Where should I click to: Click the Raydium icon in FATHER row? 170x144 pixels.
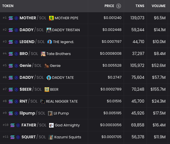(x=18, y=125)
